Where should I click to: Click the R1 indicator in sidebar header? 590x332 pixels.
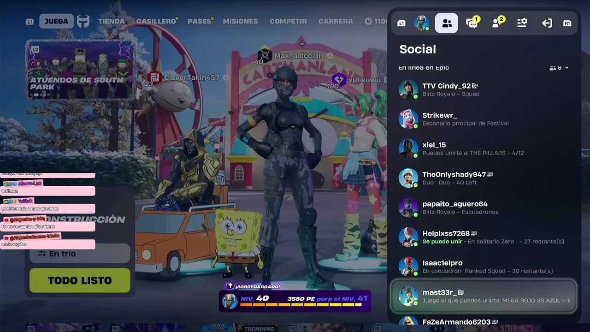pyautogui.click(x=567, y=23)
